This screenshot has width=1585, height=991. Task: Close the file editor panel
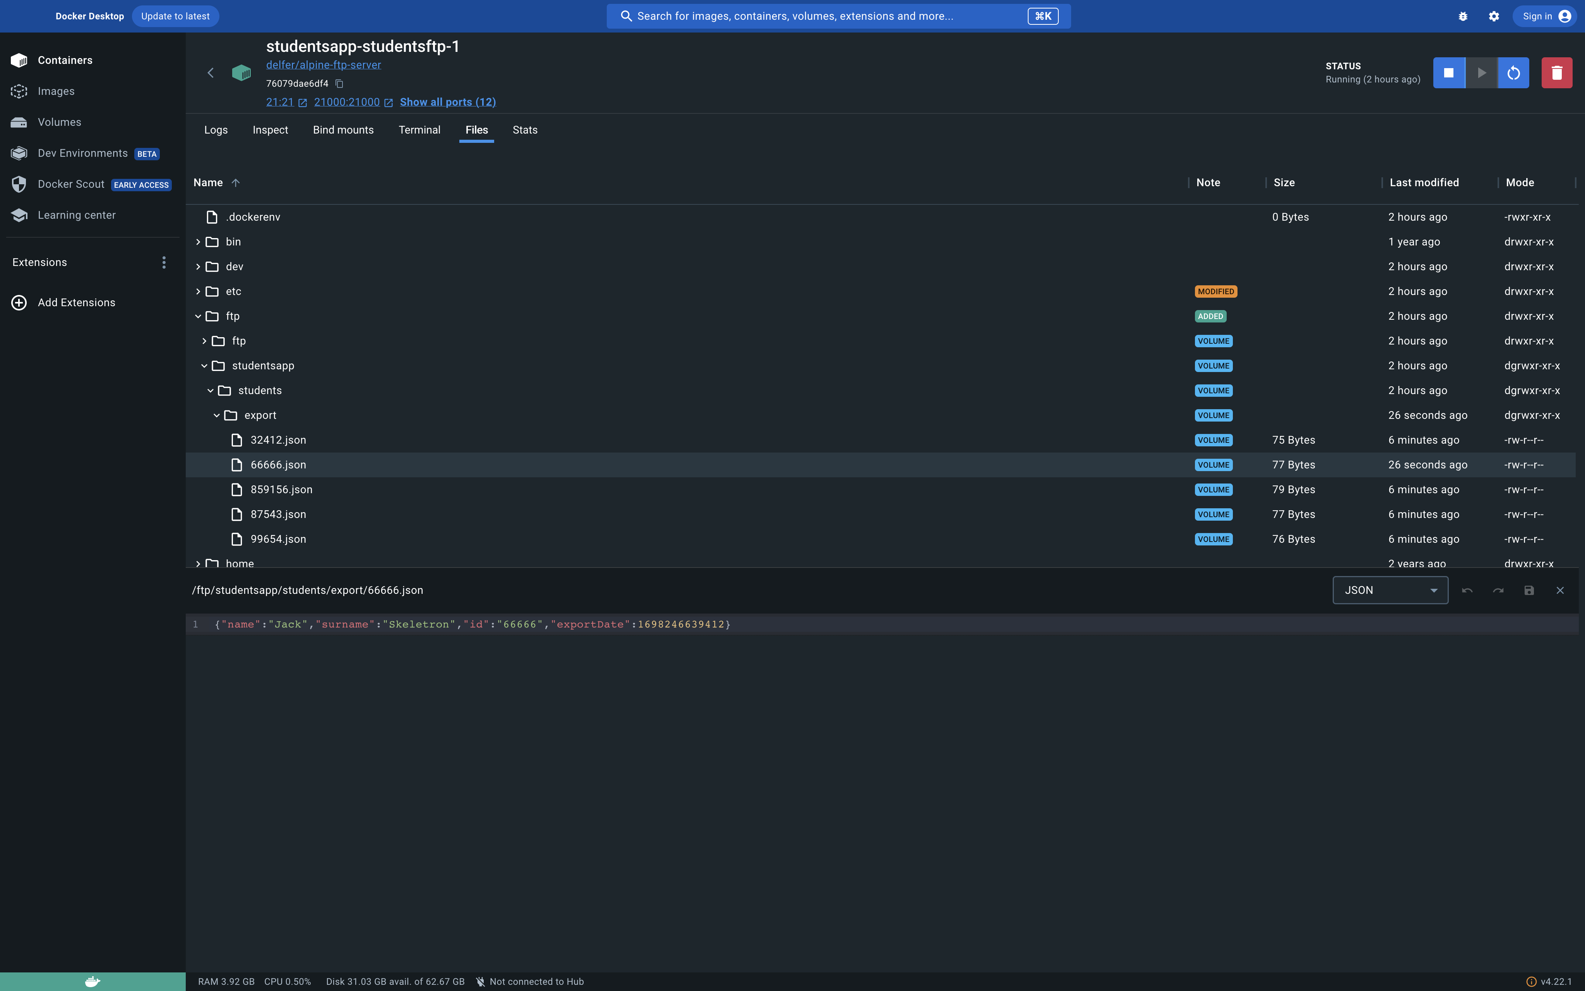point(1560,591)
